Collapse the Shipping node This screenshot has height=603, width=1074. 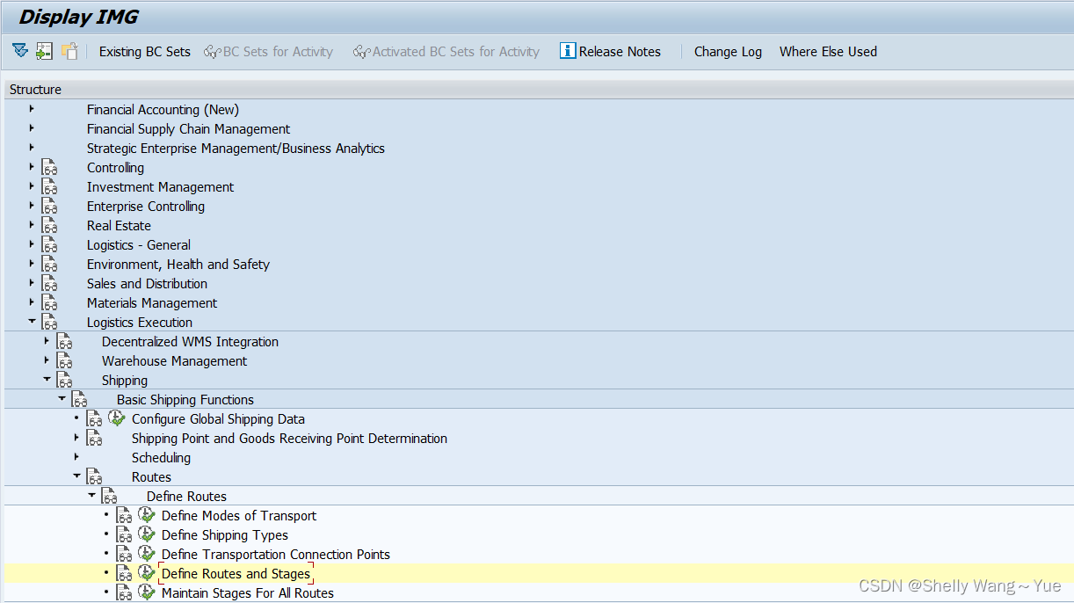click(46, 380)
